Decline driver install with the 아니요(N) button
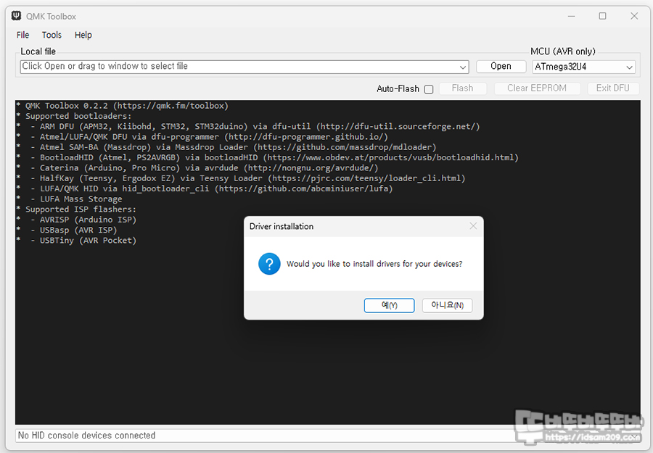 click(447, 305)
